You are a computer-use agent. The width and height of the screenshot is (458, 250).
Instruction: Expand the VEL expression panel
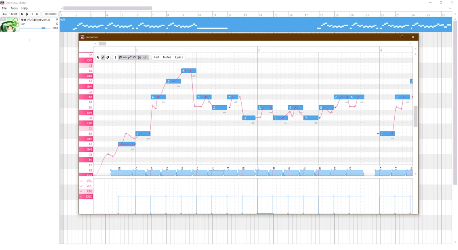(x=81, y=181)
